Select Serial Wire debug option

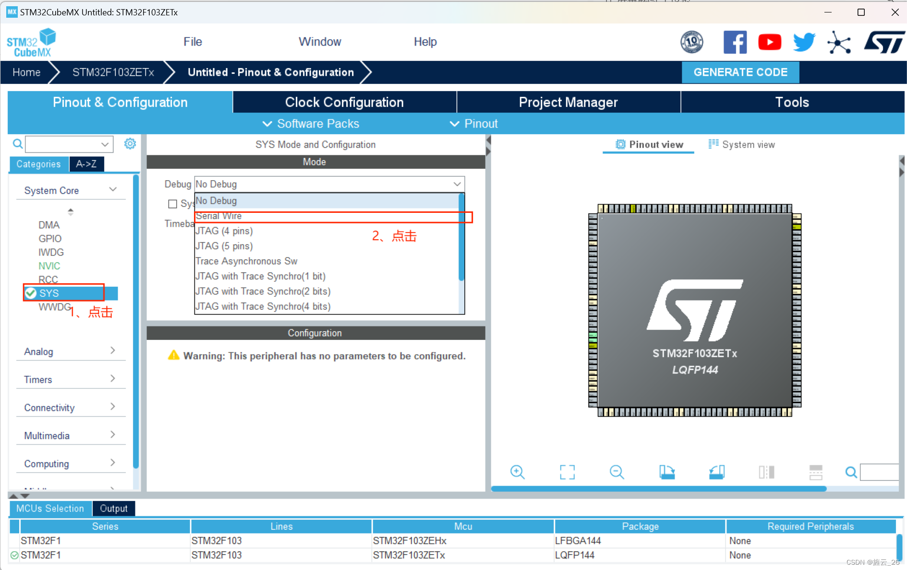(x=327, y=216)
